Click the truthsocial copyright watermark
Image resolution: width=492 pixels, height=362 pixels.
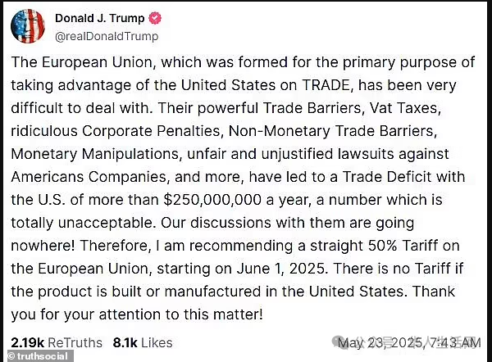point(38,356)
